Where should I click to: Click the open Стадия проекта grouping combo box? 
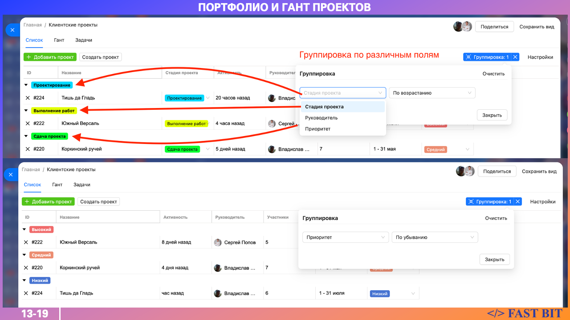pyautogui.click(x=343, y=93)
